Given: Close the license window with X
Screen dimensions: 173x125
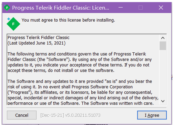Looking at the screenshot, I should pos(161,8).
